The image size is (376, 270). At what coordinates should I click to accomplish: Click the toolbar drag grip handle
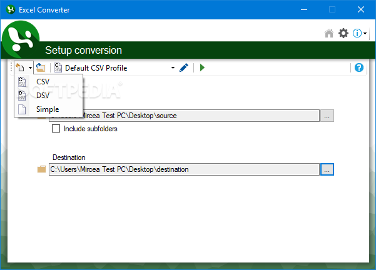click(x=11, y=67)
